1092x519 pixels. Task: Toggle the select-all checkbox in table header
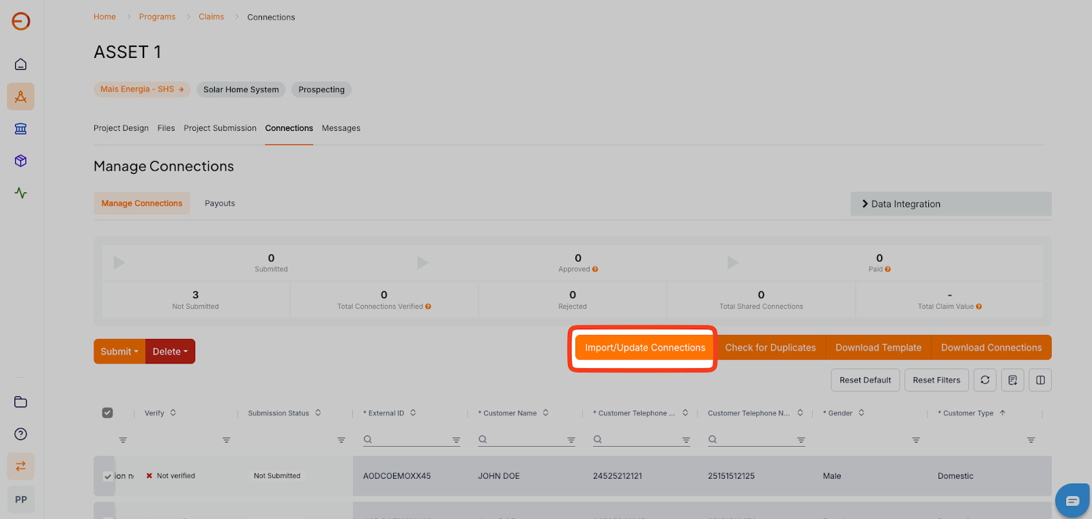pyautogui.click(x=107, y=413)
